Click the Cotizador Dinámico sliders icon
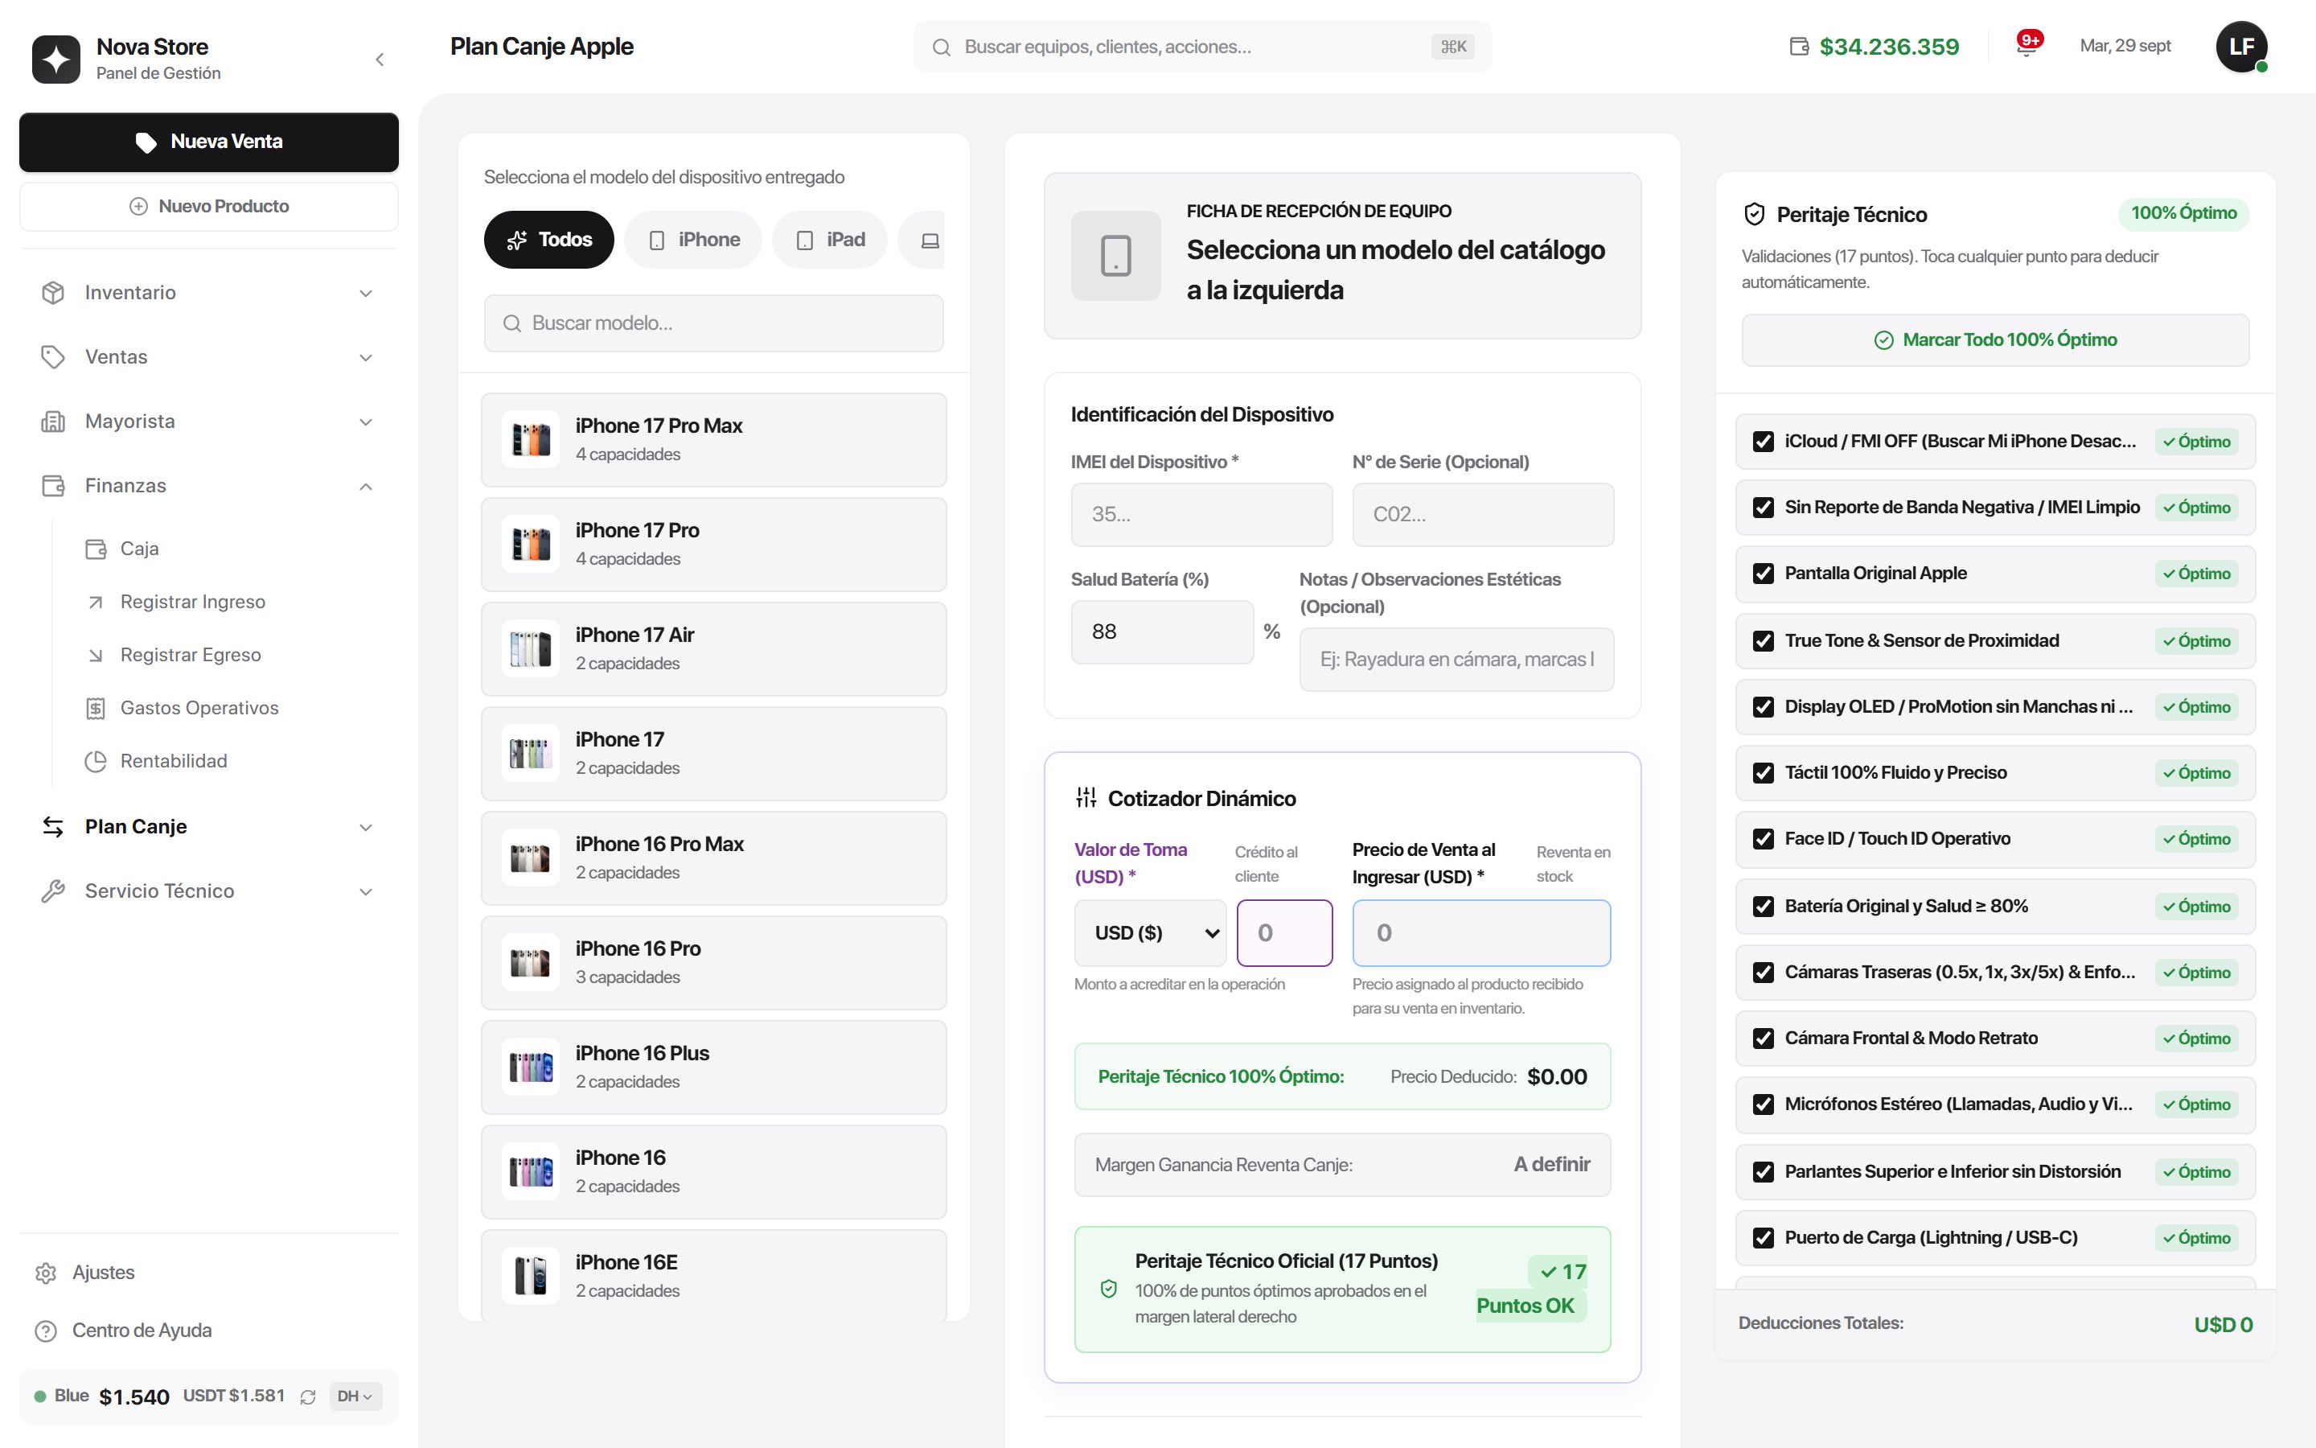The image size is (2316, 1448). click(1086, 796)
